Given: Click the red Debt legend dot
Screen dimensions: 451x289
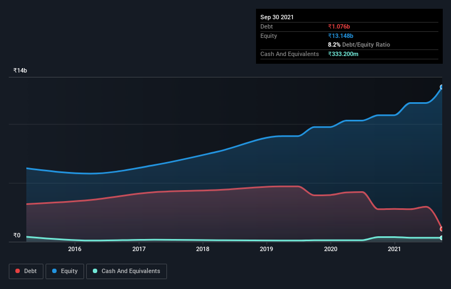Looking at the screenshot, I should [18, 271].
